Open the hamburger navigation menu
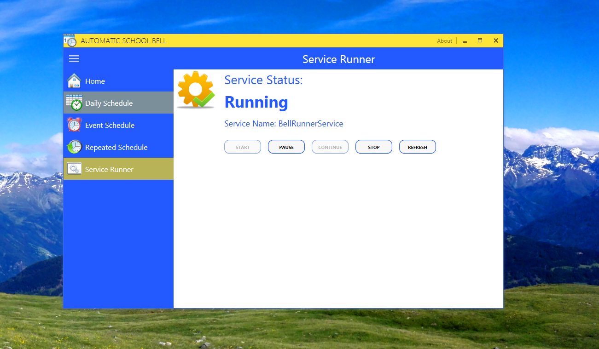The image size is (599, 349). [x=74, y=58]
